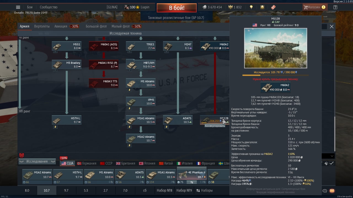Click the red squadron emblem above Исследования

22,155
